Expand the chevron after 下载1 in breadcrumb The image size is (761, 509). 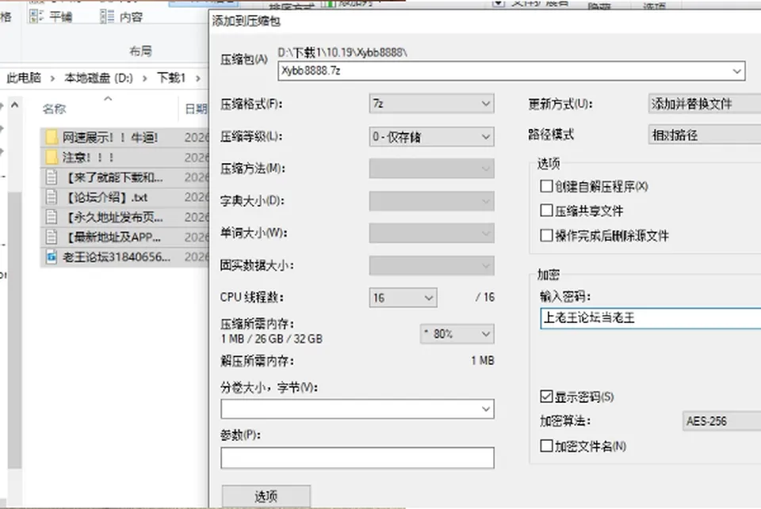pos(198,78)
